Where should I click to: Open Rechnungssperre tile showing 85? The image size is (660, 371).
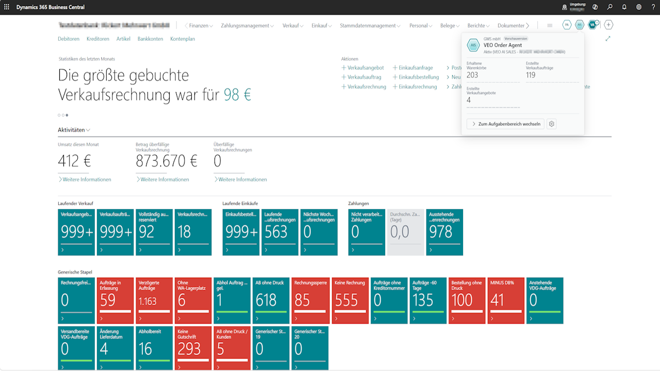[x=310, y=300]
